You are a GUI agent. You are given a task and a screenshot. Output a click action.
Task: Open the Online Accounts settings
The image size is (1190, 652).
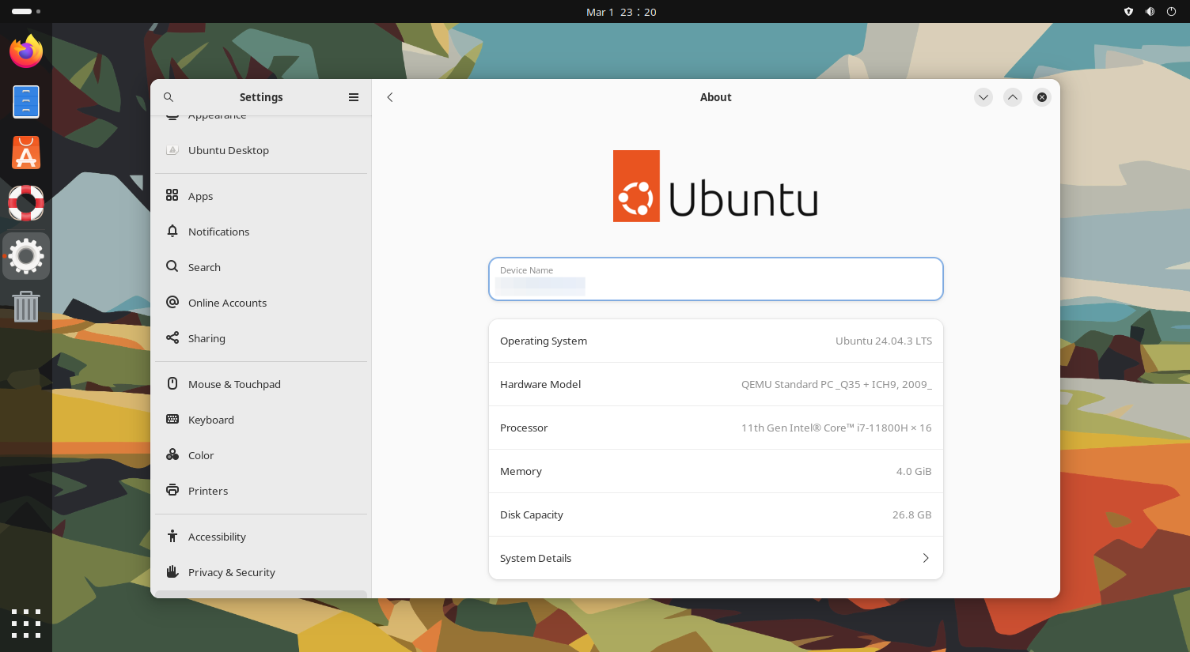click(x=227, y=302)
